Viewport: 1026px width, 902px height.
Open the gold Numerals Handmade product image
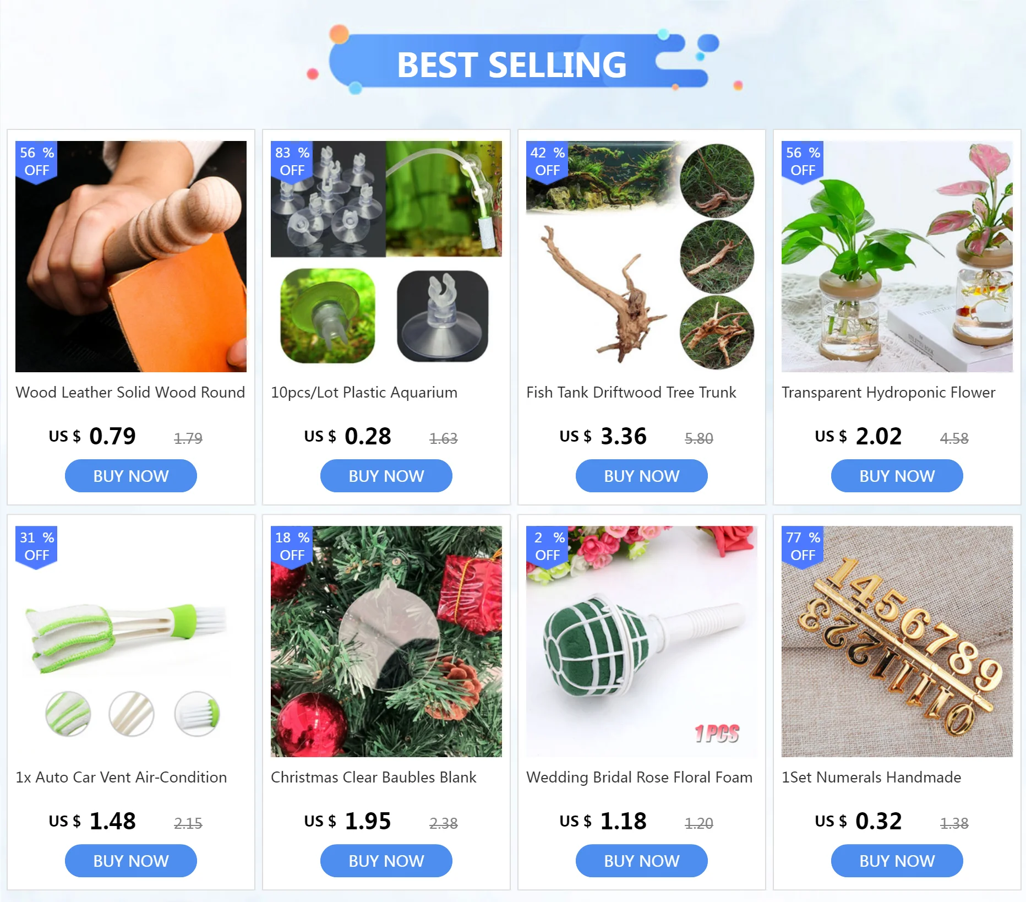point(897,642)
